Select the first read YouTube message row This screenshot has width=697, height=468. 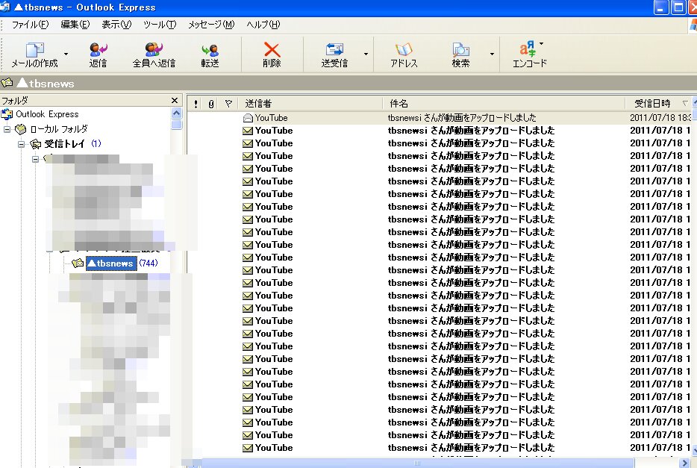coord(440,118)
